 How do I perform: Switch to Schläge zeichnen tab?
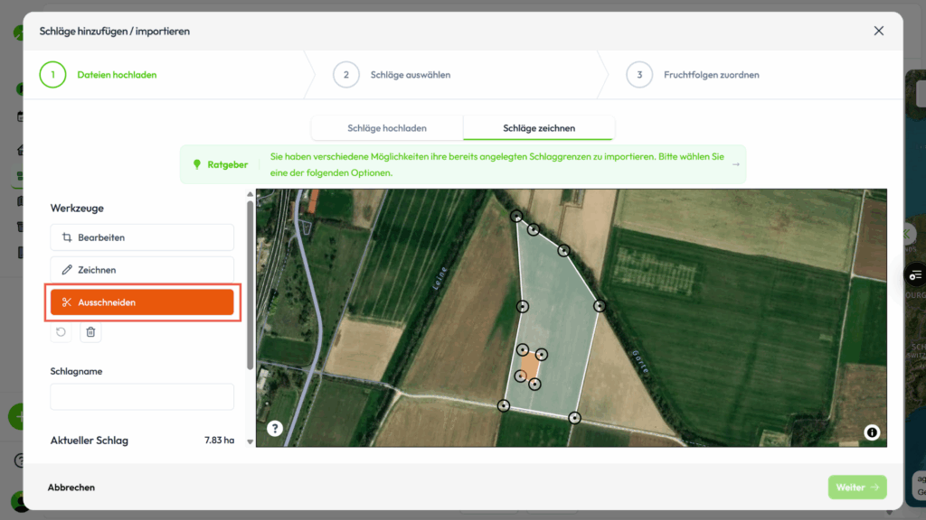538,128
